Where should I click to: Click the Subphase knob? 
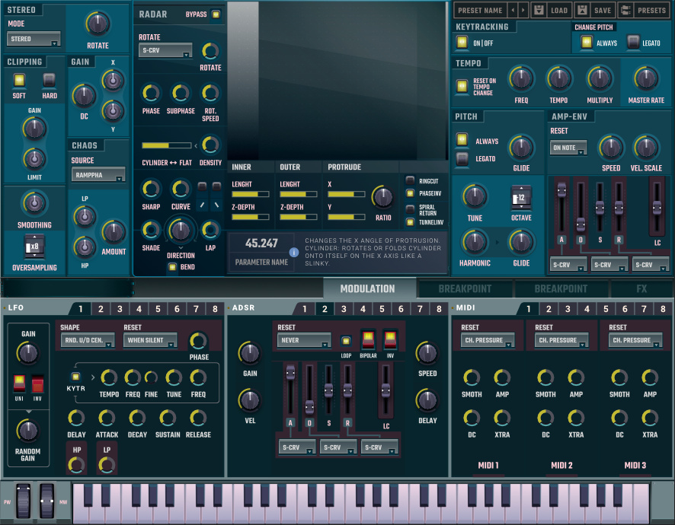point(181,93)
